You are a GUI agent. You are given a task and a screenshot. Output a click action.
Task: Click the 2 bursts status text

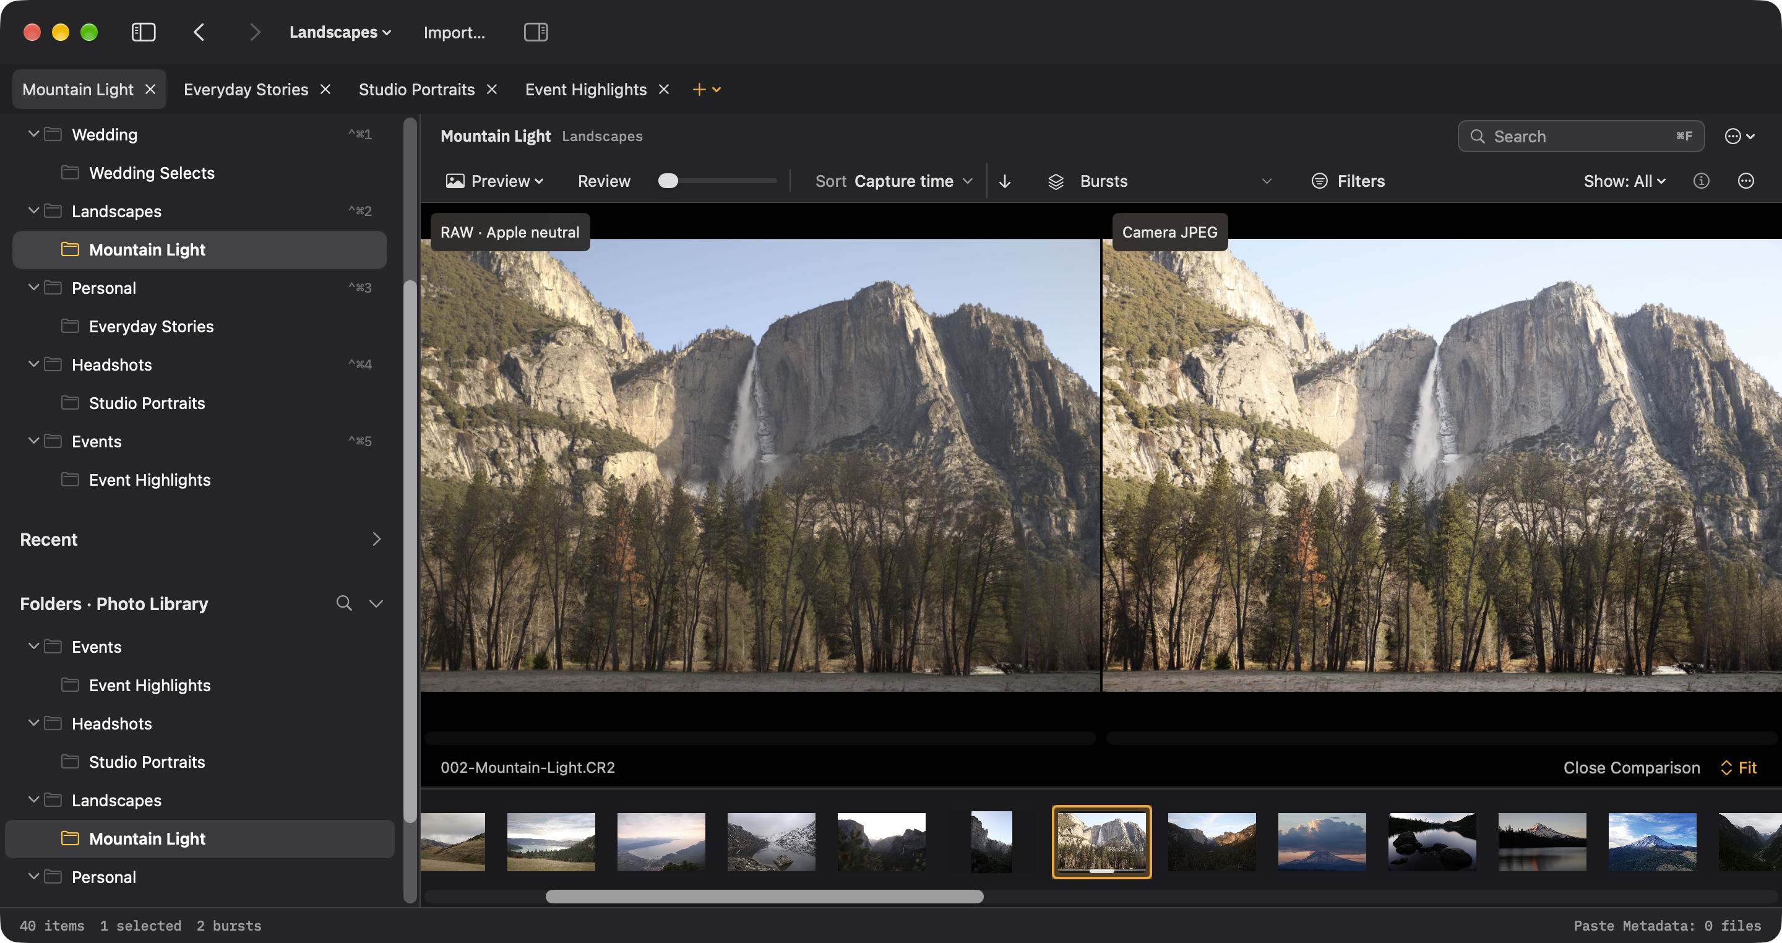tap(228, 925)
